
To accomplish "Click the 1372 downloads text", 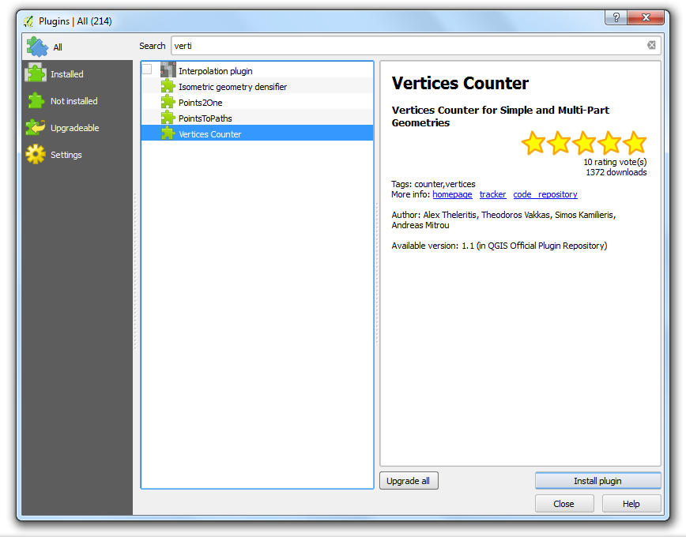I will 616,172.
